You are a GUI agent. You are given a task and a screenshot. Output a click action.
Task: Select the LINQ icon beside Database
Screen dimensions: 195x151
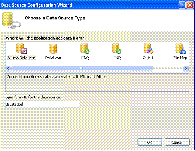85,48
